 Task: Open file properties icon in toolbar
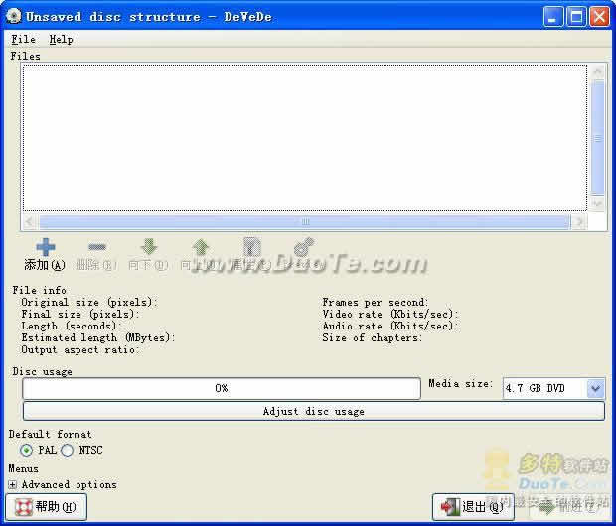[x=251, y=247]
